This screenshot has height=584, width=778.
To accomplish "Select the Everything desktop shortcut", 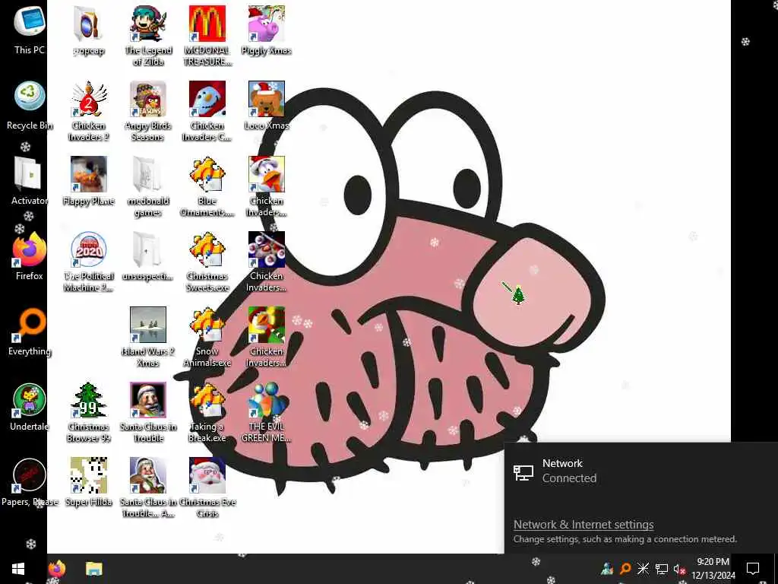I will [30, 325].
